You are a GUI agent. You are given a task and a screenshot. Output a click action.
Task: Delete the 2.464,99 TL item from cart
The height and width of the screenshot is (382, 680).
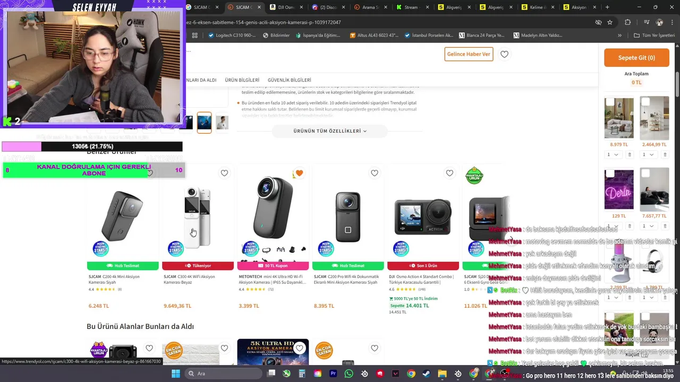[665, 154]
